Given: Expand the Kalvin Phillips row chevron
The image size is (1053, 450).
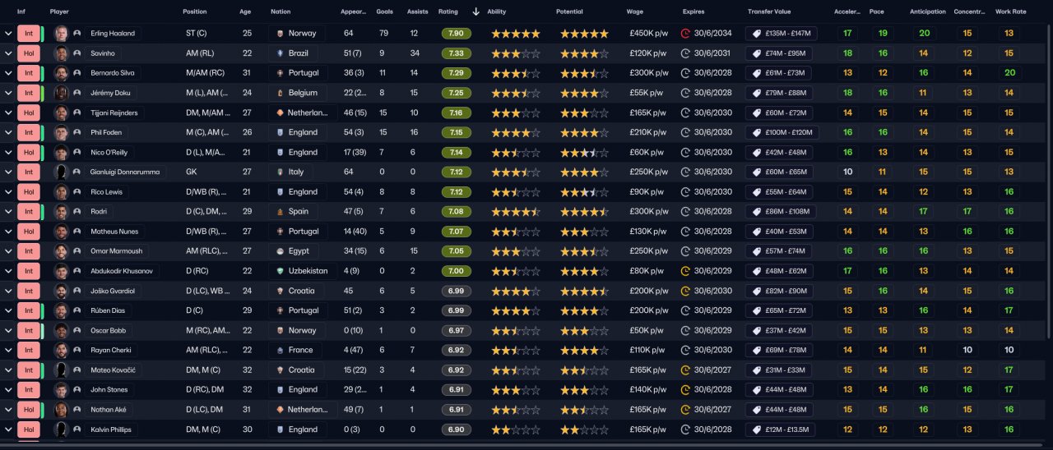Looking at the screenshot, I should 8,429.
